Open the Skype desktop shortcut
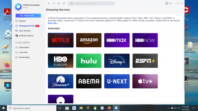This screenshot has height=111, width=198. [x=7, y=87]
